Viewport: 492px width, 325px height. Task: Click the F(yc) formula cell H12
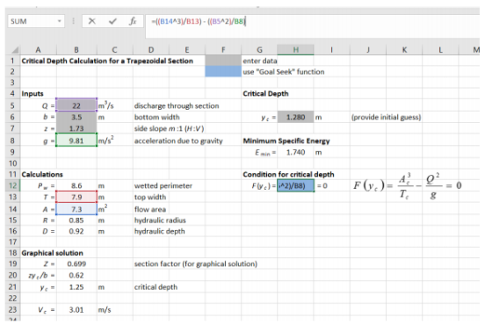[295, 185]
